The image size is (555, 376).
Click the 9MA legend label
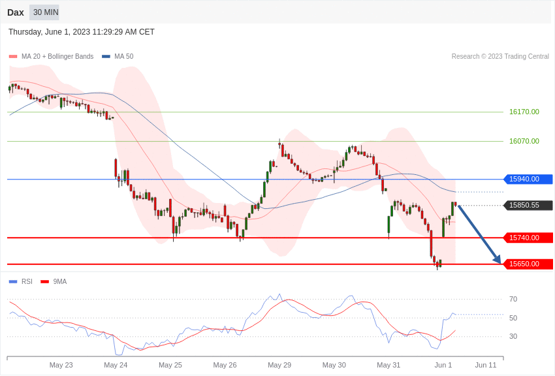(60, 281)
